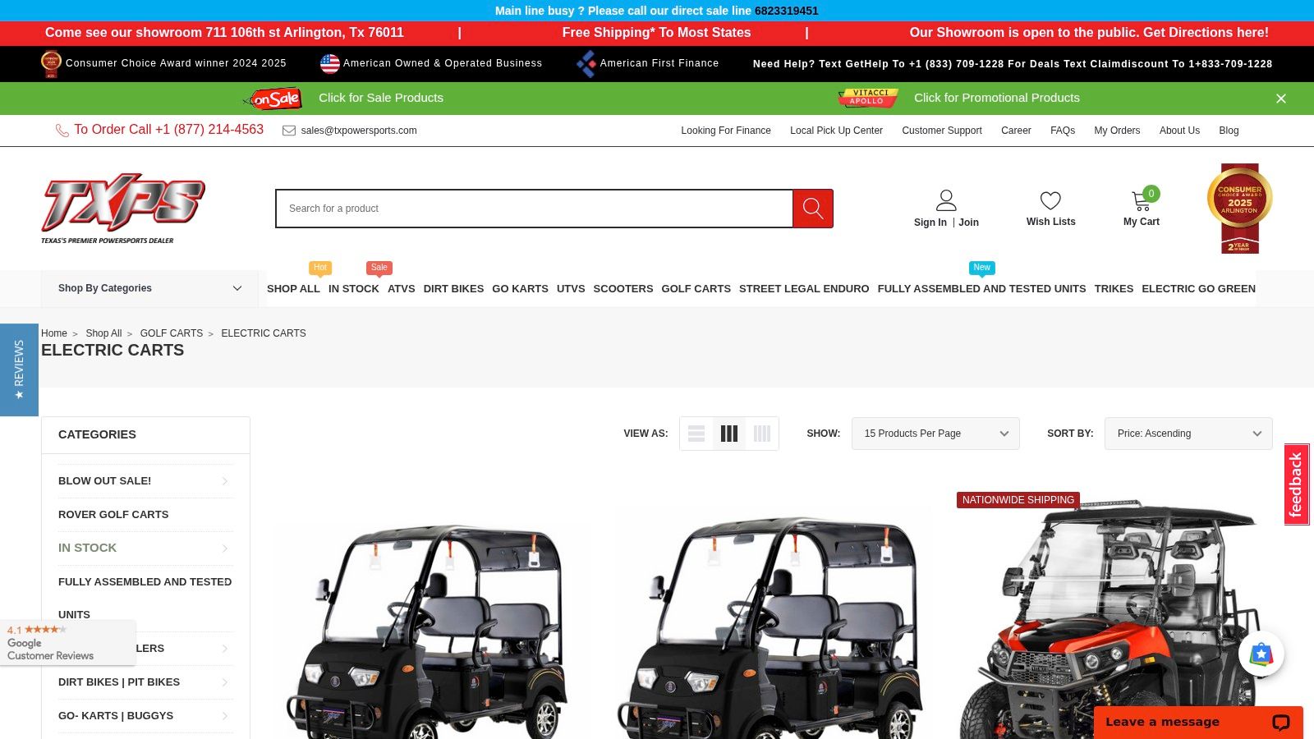This screenshot has width=1314, height=739.
Task: Click the TXPS logo
Action: (x=123, y=209)
